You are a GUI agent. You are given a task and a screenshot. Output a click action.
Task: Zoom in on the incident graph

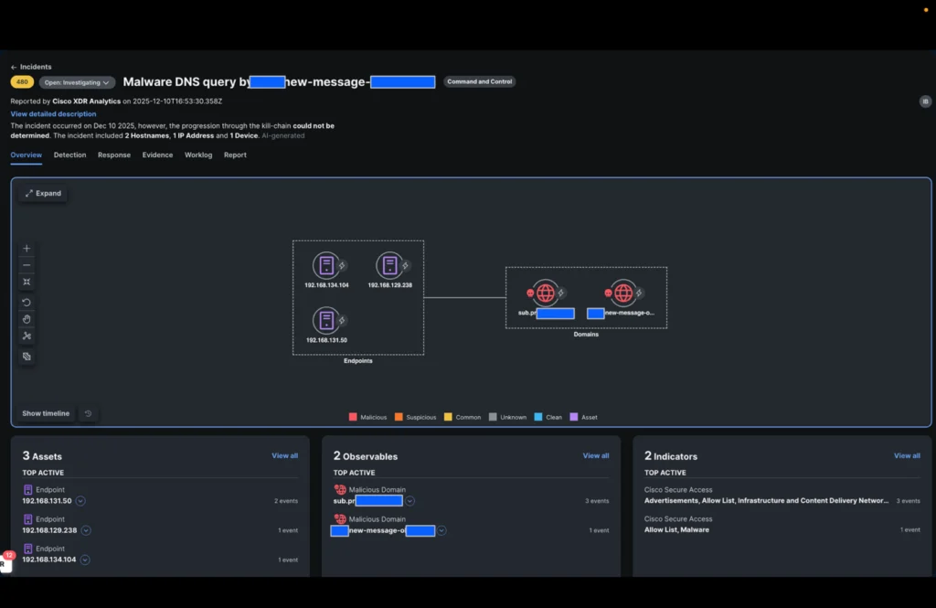(27, 249)
